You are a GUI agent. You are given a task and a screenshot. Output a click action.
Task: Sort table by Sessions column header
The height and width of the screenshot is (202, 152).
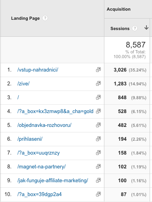[x=120, y=28]
